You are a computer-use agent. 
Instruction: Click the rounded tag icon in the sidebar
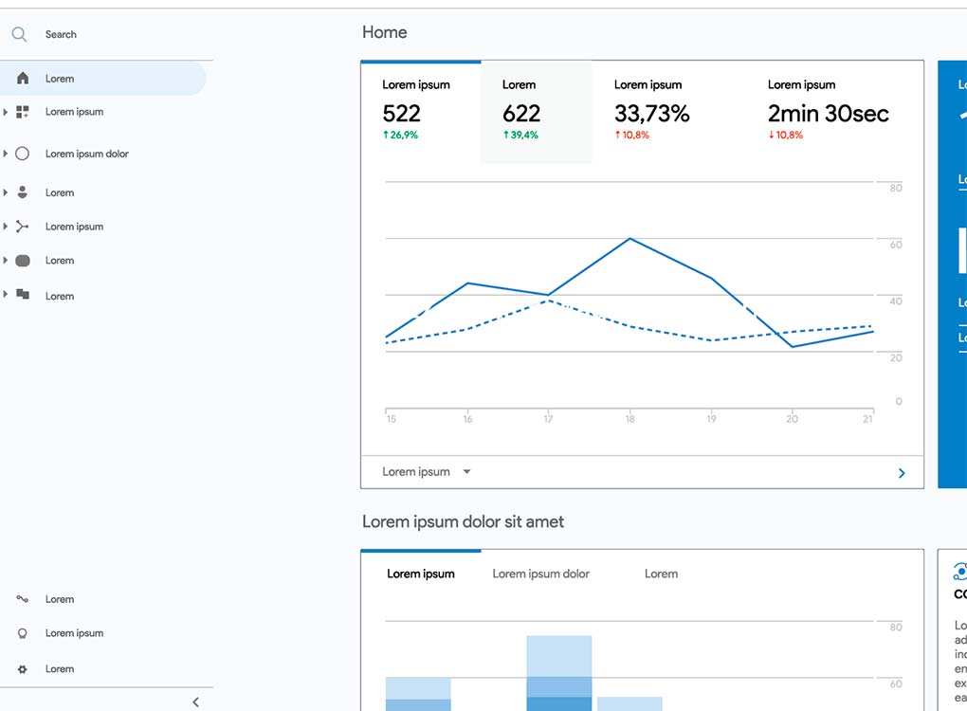pyautogui.click(x=22, y=261)
